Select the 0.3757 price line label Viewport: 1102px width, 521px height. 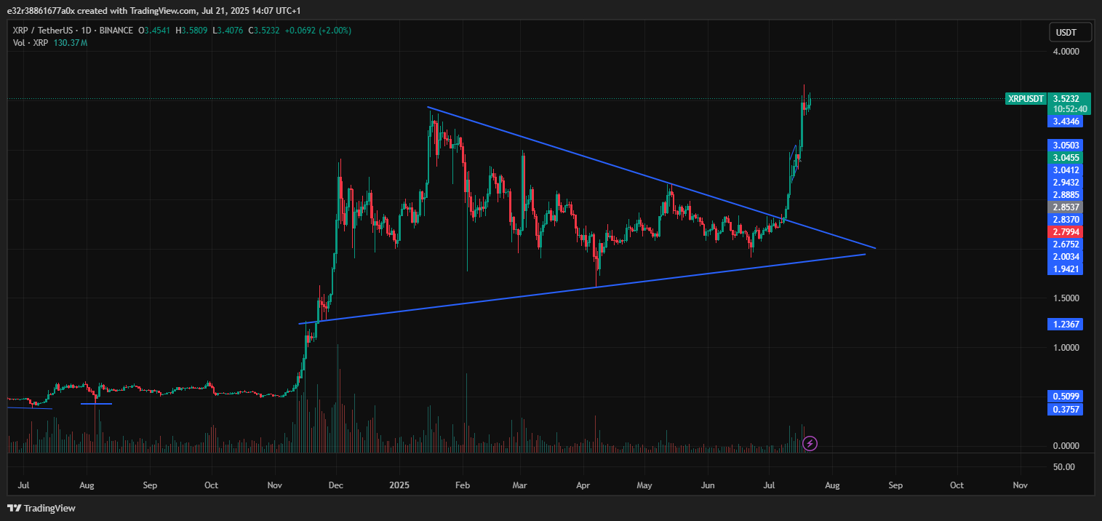(x=1065, y=410)
